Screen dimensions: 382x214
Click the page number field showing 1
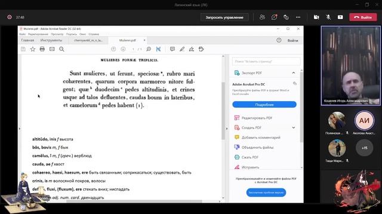133,49
